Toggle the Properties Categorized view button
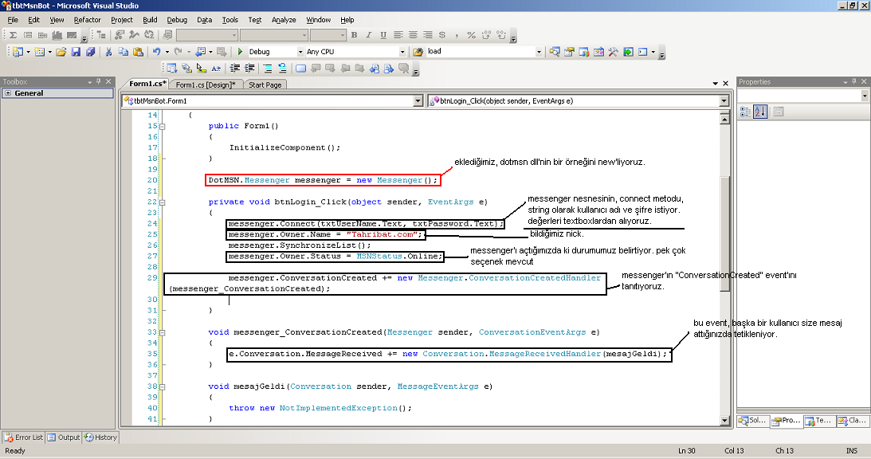 (745, 112)
